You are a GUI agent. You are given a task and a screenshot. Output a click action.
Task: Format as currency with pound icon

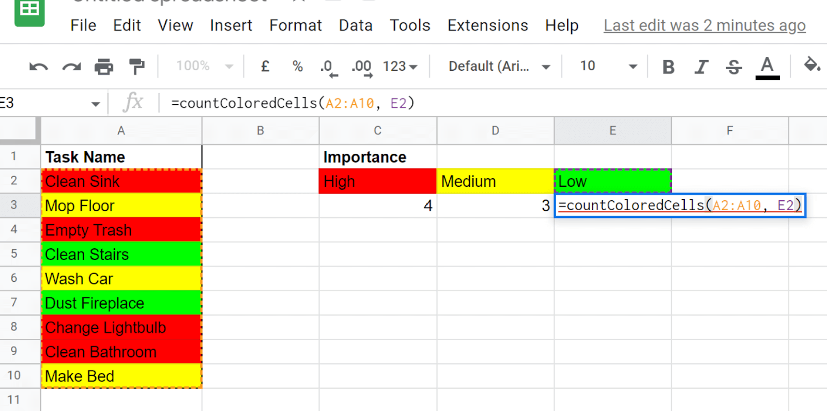coord(265,67)
